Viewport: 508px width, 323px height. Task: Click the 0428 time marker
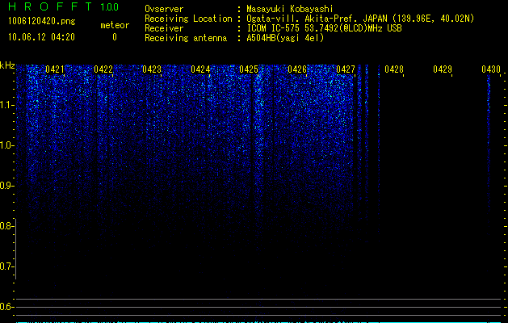tap(394, 69)
